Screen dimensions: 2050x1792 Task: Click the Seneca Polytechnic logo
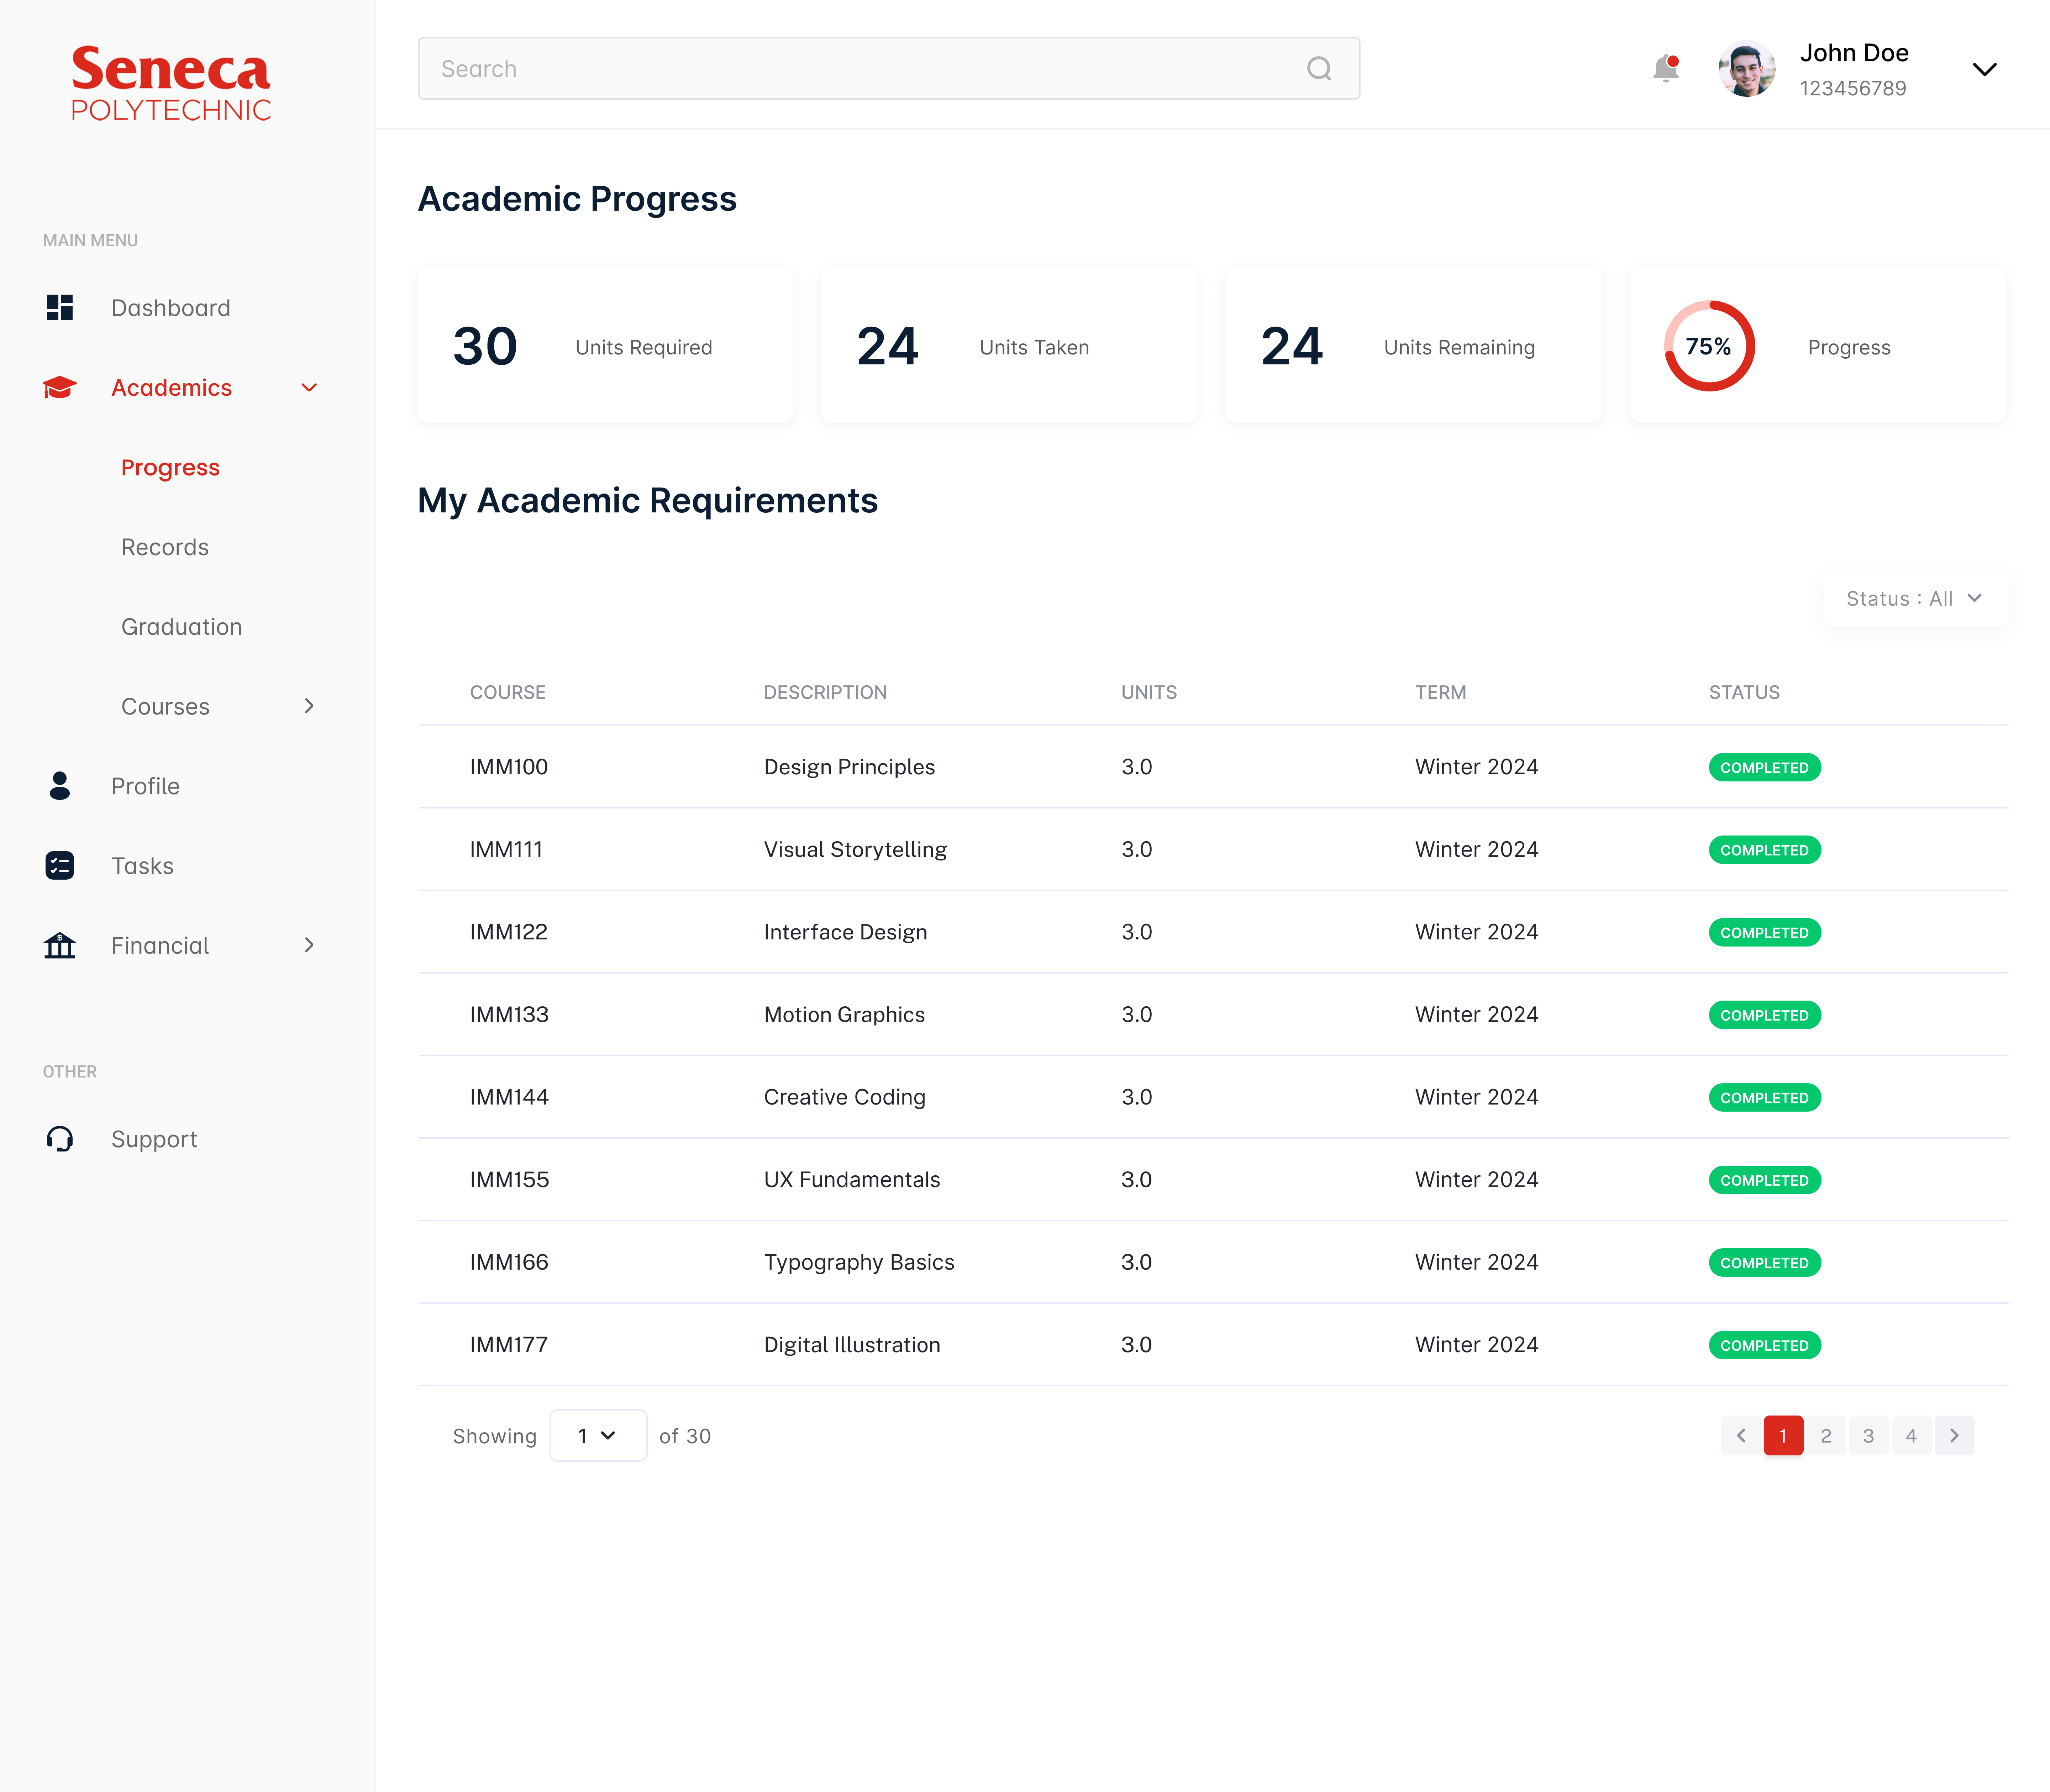pyautogui.click(x=171, y=83)
